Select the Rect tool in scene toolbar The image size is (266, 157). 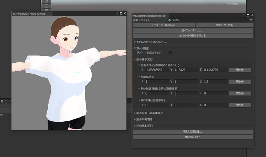point(47,6)
